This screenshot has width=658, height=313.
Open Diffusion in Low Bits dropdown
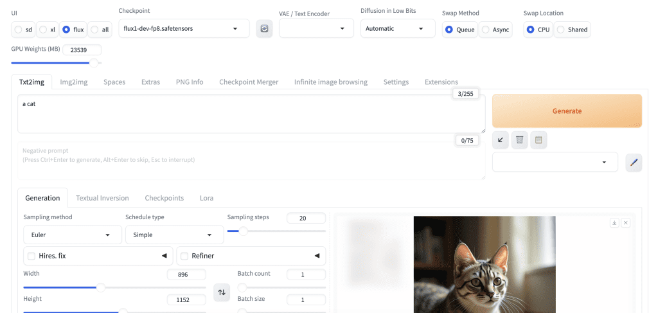(398, 28)
